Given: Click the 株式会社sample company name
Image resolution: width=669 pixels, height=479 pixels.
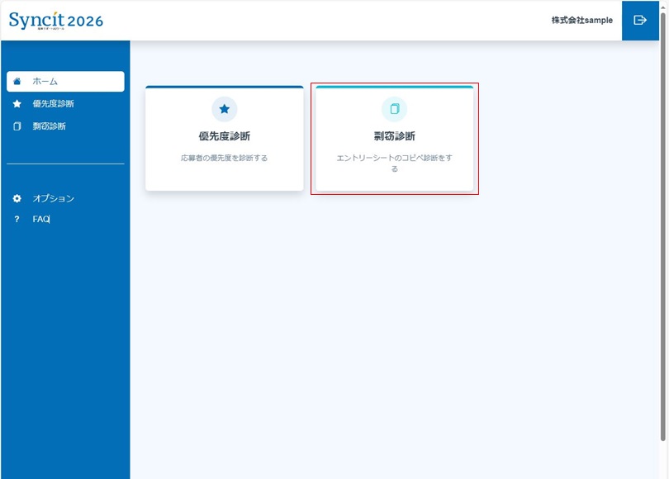Looking at the screenshot, I should (581, 21).
